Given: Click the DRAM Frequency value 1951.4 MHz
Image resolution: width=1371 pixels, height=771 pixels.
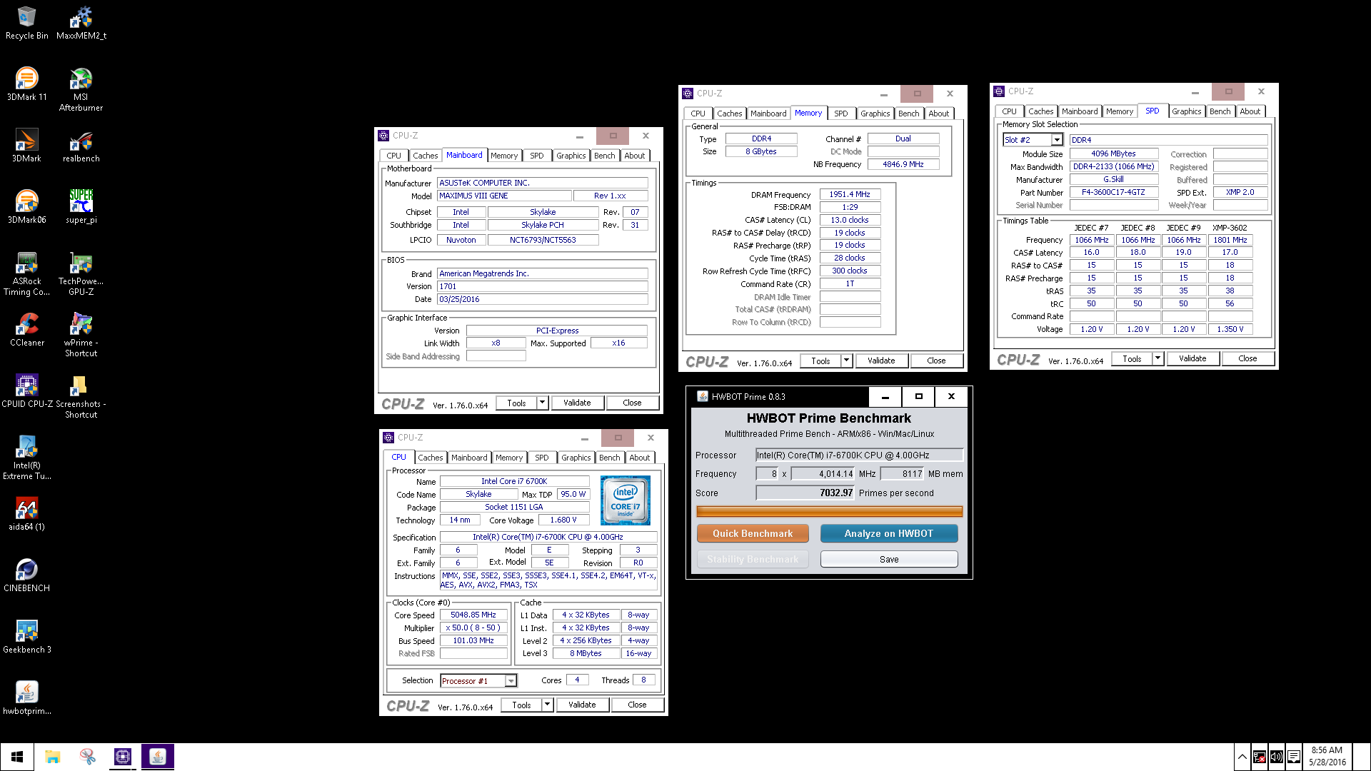Looking at the screenshot, I should 850,194.
